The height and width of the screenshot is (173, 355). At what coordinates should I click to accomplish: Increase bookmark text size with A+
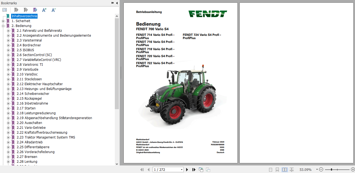pos(44,10)
